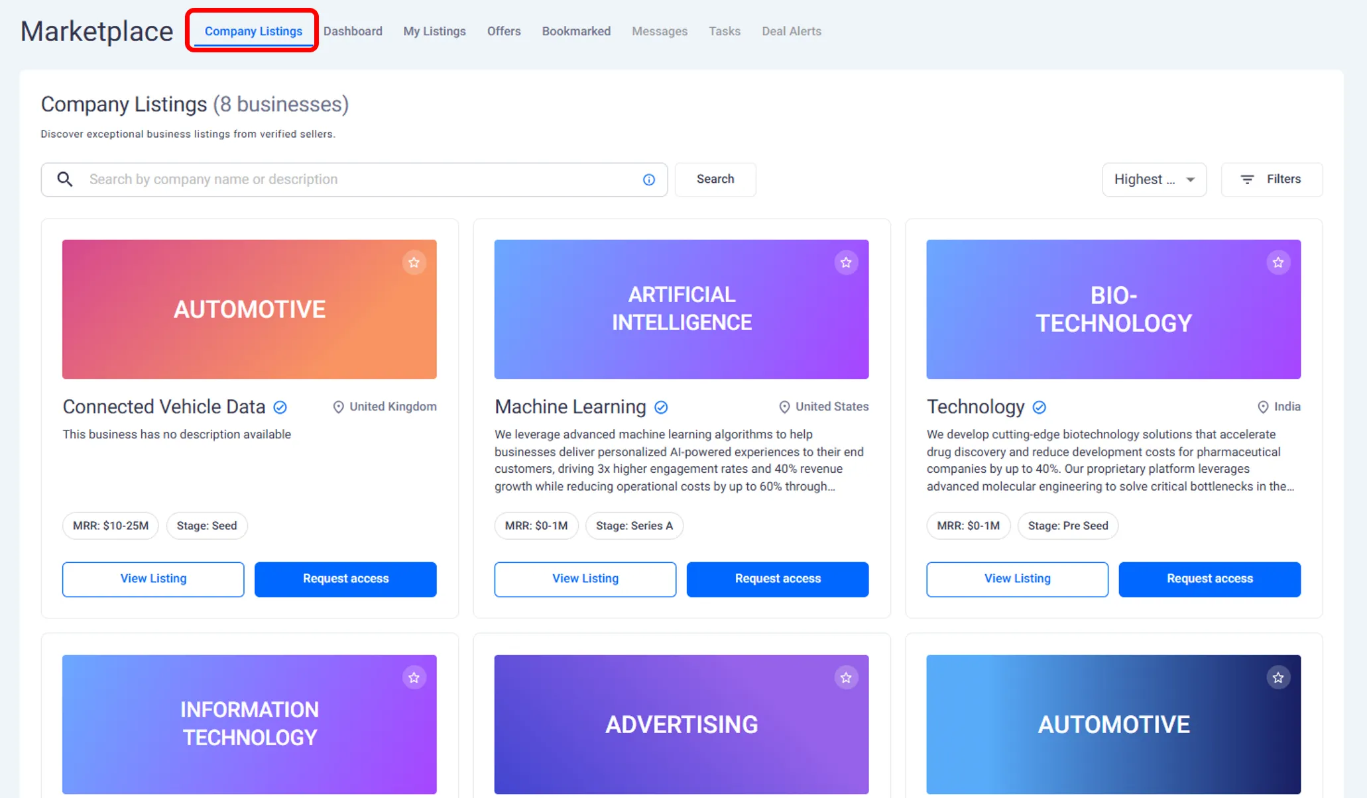
Task: Star the Information Technology listing card
Action: coord(414,677)
